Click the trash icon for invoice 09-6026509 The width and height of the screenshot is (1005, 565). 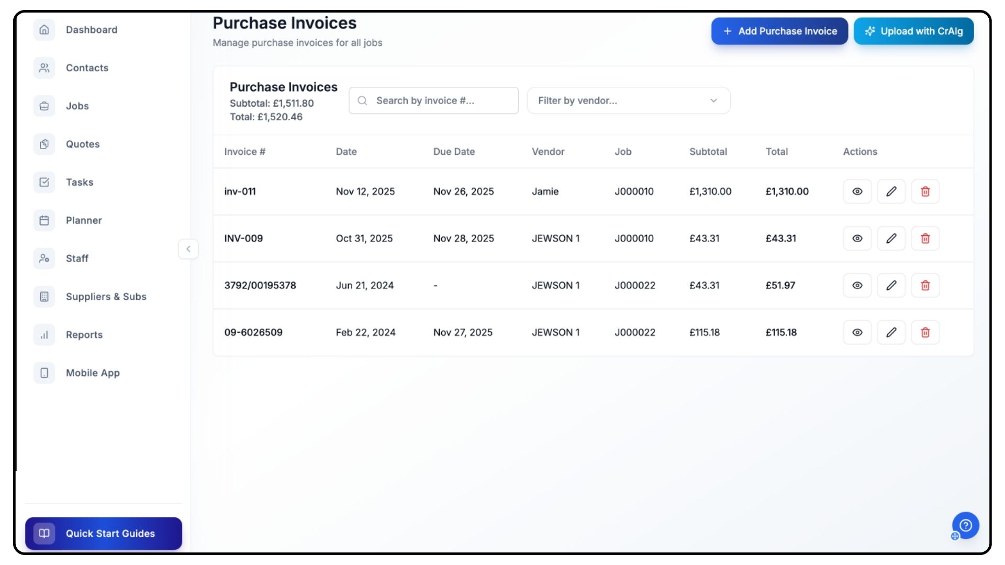tap(925, 333)
